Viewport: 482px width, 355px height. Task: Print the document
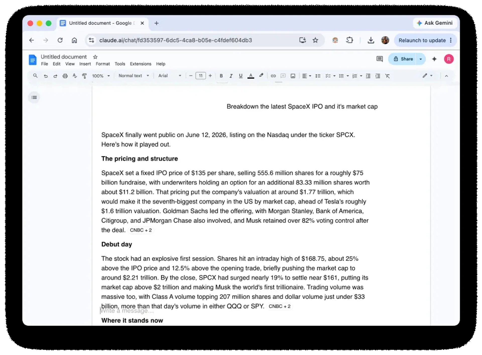(65, 76)
